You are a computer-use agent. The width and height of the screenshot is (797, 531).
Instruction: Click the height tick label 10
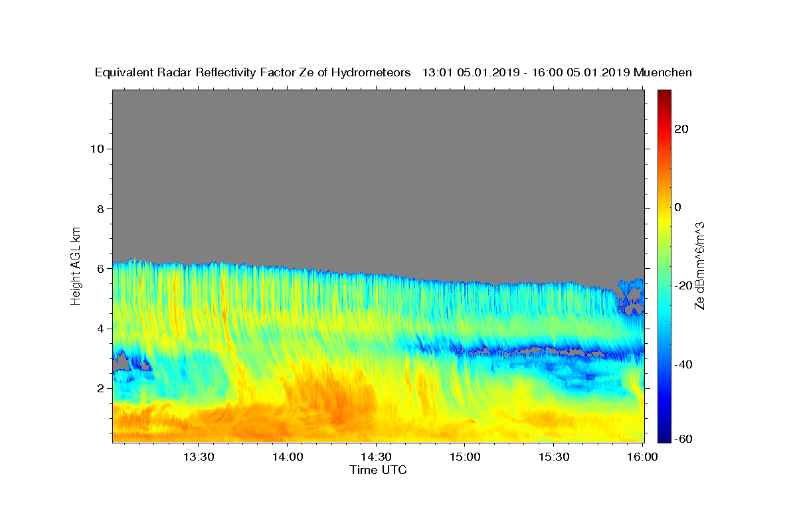pyautogui.click(x=96, y=149)
